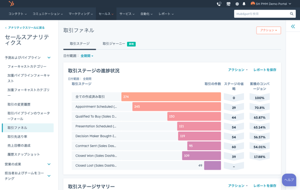Select 売上目標の達成 report
This screenshot has height=190, width=300.
pos(19,146)
